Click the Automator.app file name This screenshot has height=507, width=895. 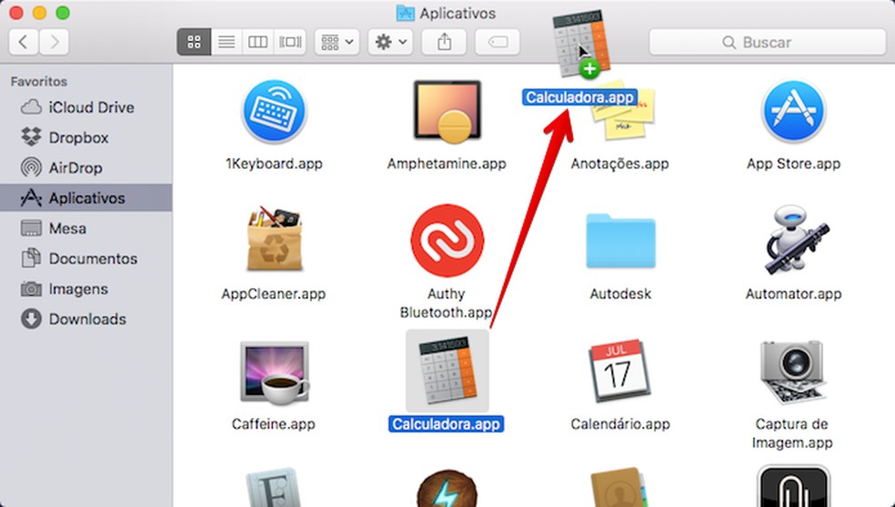(x=793, y=293)
